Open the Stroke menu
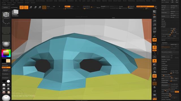Image resolution: width=181 pixels, height=101 pixels. [x=4, y=3]
